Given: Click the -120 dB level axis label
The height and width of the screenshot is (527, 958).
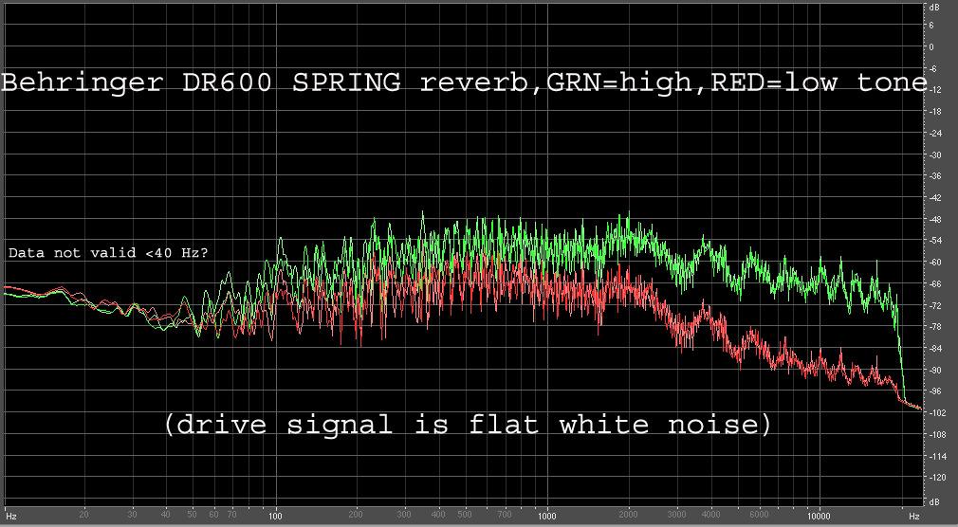Looking at the screenshot, I should click(x=936, y=478).
